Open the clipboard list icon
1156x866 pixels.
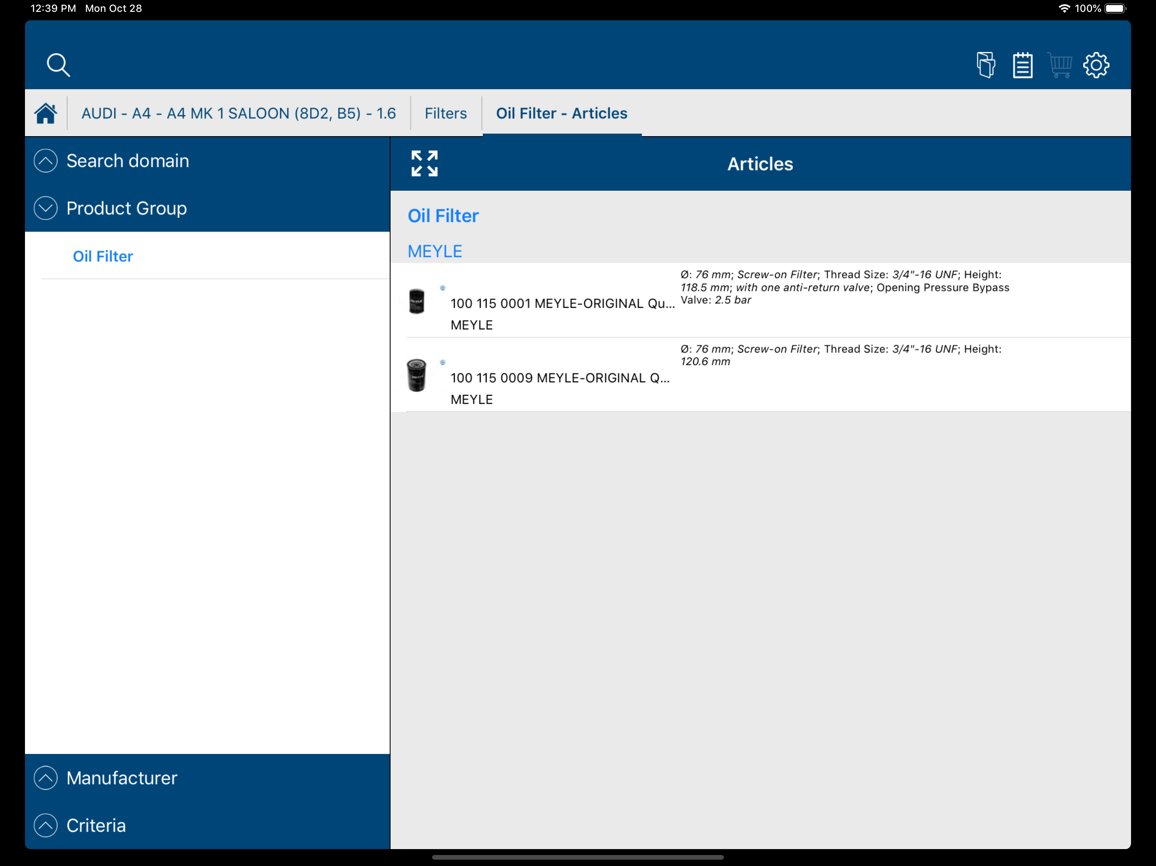pyautogui.click(x=1022, y=65)
